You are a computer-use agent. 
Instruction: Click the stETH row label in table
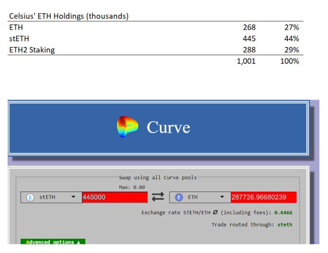tap(19, 39)
